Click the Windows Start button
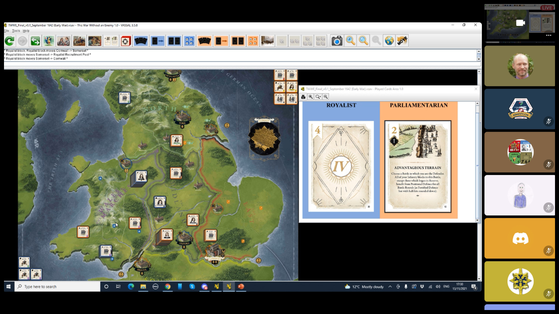Image resolution: width=559 pixels, height=314 pixels. pos(8,287)
